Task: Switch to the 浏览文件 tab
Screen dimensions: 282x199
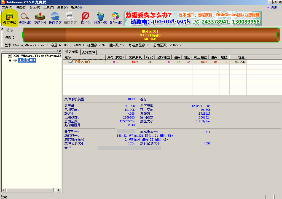Action: pos(88,52)
